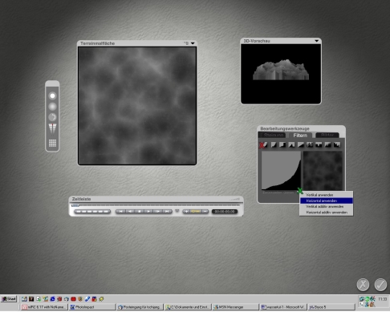Add keyframe with the plus button
This screenshot has height=312, width=390.
coord(186,211)
